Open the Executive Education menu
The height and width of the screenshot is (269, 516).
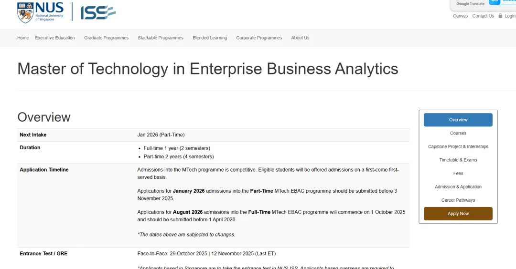pos(55,38)
